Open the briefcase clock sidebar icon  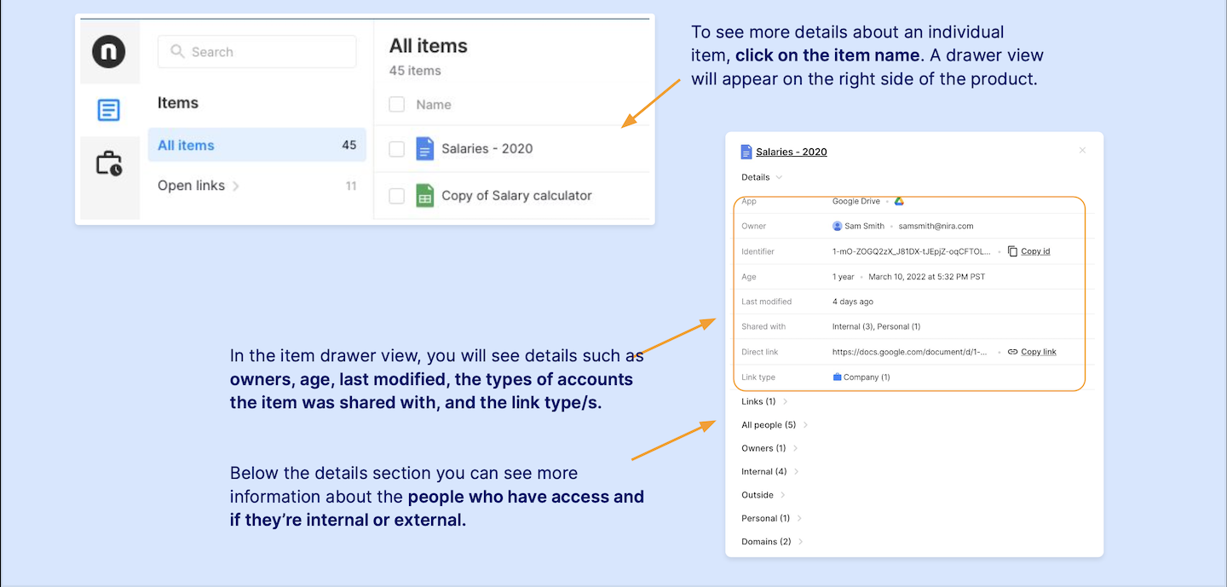109,163
